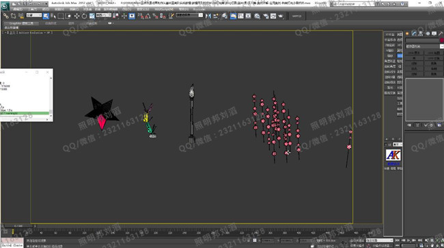Image resolution: width=444 pixels, height=248 pixels.
Task: Click the time slider handle
Action: 18,226
